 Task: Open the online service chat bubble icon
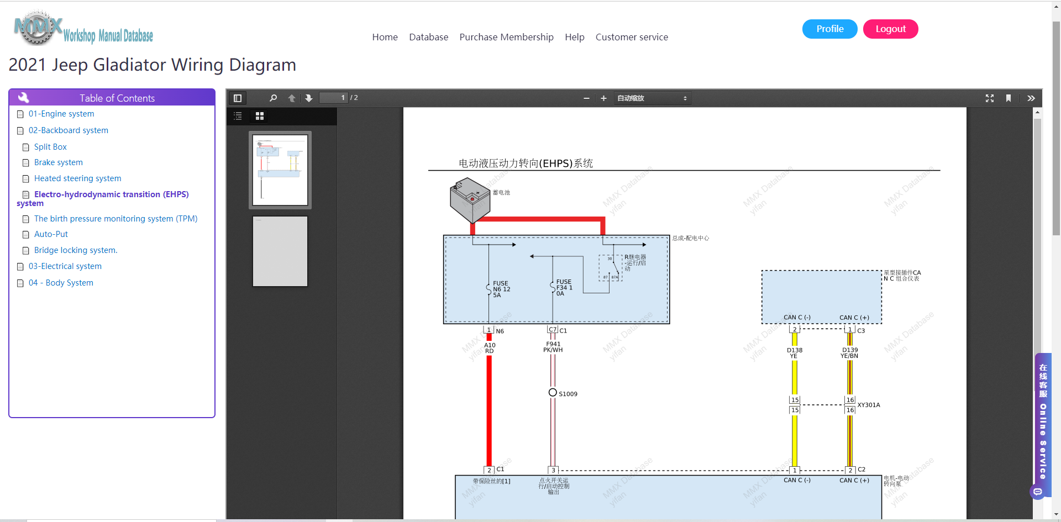tap(1038, 492)
